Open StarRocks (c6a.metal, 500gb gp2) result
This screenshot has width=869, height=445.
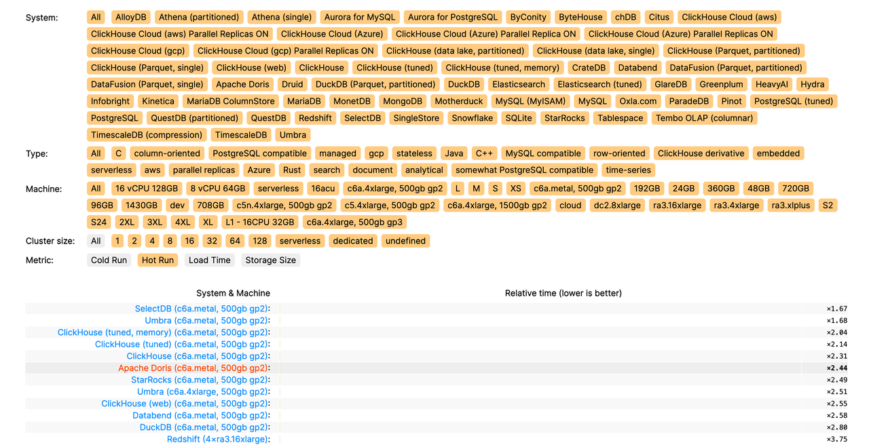[x=200, y=380]
